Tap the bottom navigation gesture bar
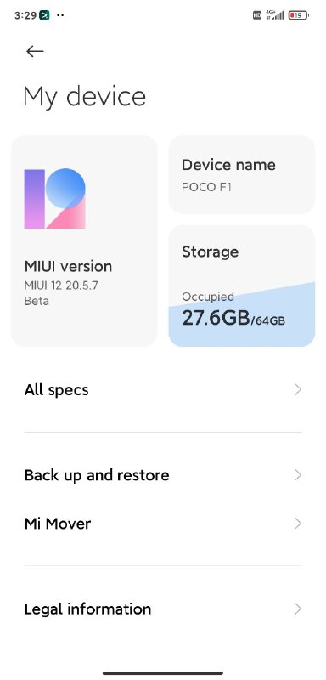The height and width of the screenshot is (680, 326). (163, 673)
